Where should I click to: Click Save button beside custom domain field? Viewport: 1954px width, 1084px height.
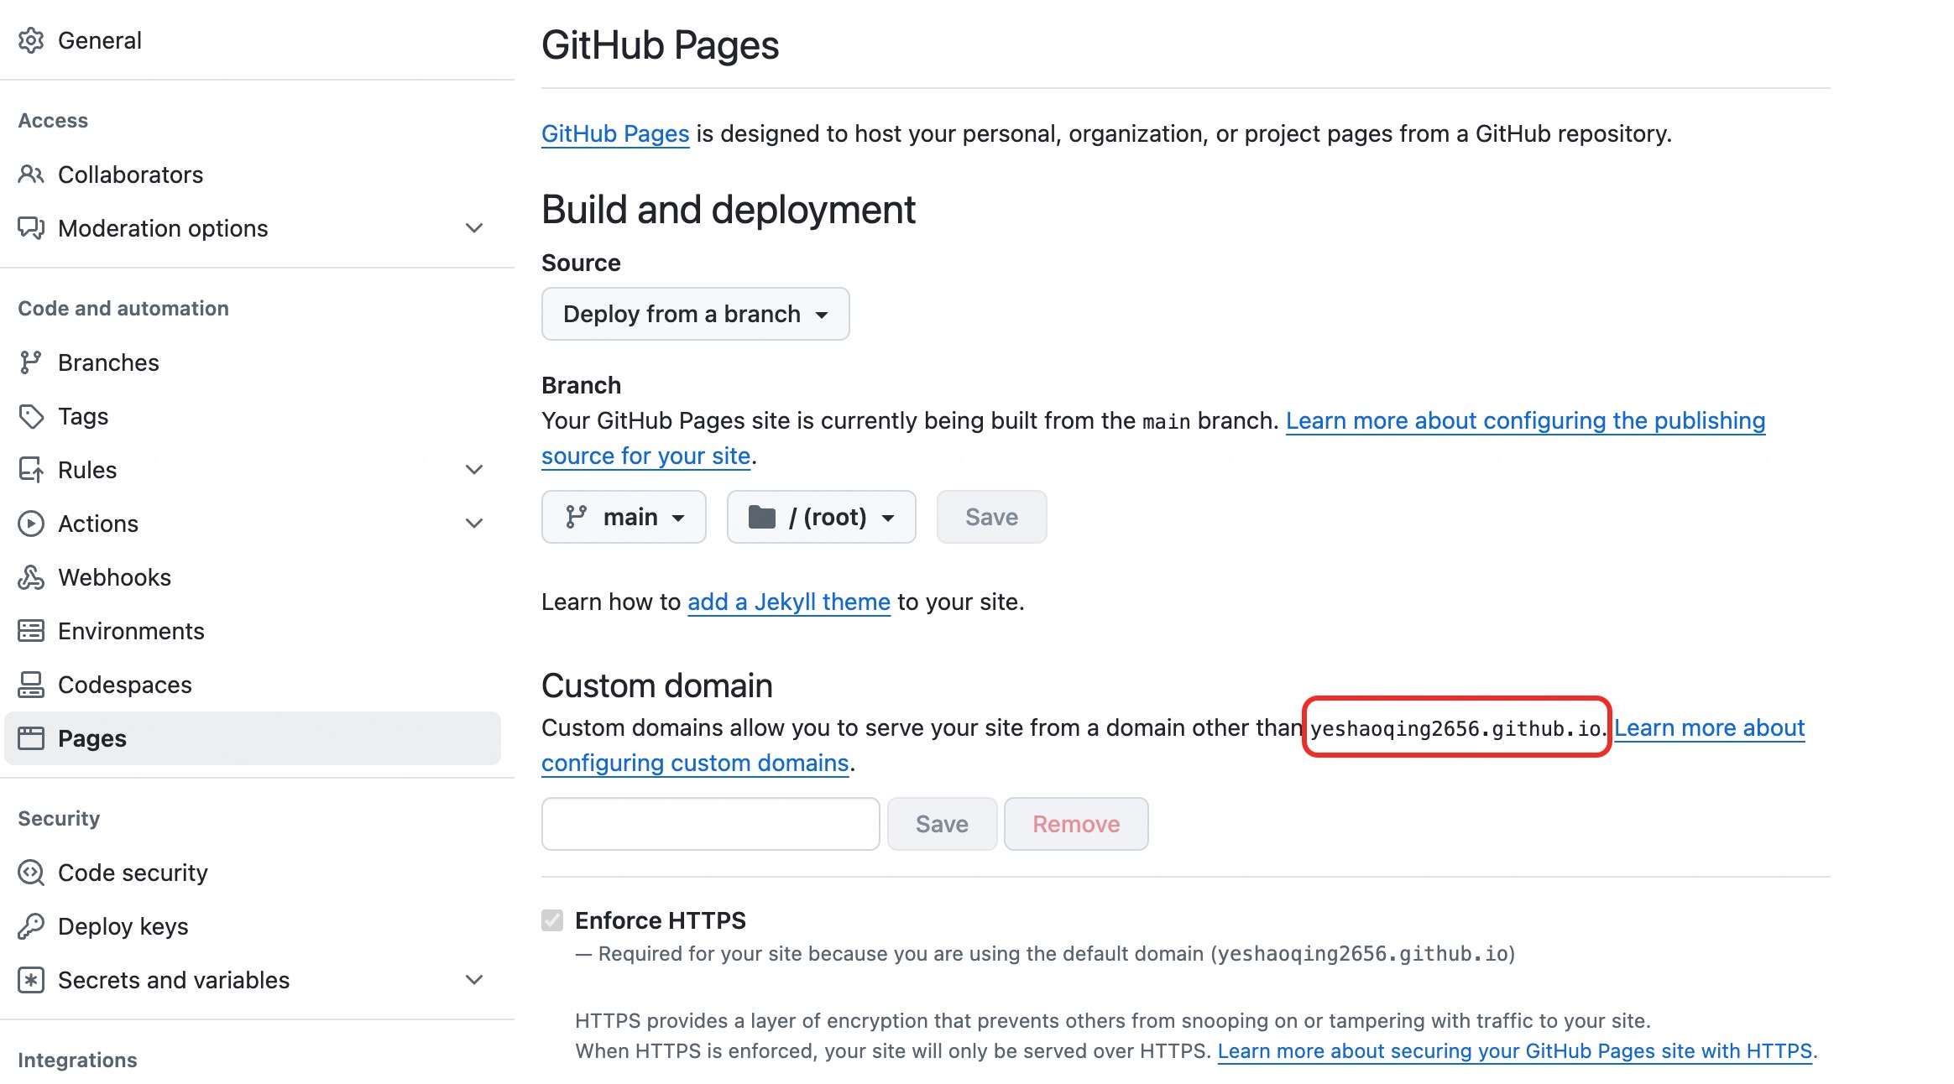[942, 824]
